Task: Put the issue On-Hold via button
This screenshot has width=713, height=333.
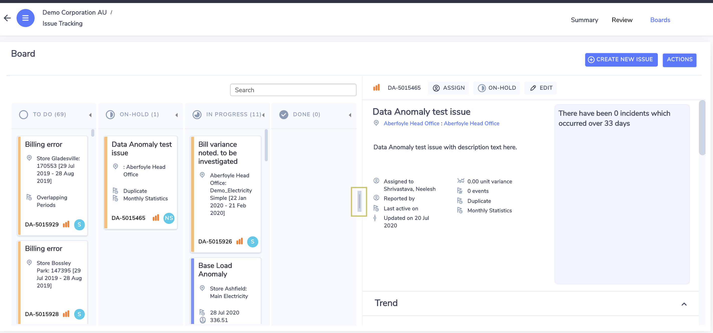Action: point(497,88)
